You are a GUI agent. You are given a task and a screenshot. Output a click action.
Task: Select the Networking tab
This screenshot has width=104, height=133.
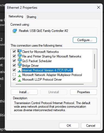coord(16,16)
